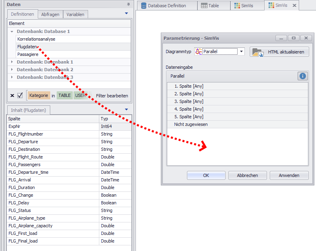Open the Variablen tab

tap(75, 14)
